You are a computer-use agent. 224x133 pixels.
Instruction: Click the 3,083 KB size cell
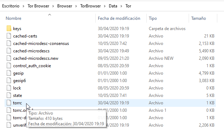coord(207,81)
